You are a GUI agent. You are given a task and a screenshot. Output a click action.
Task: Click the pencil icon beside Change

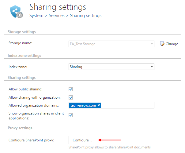pyautogui.click(x=162, y=44)
